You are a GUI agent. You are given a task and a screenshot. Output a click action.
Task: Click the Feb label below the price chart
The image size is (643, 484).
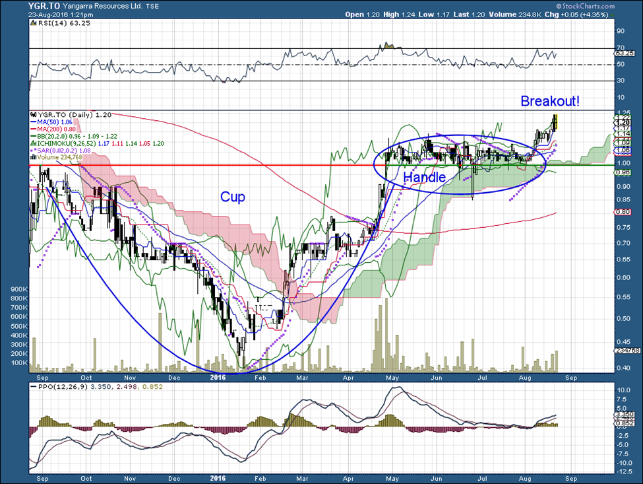(260, 378)
